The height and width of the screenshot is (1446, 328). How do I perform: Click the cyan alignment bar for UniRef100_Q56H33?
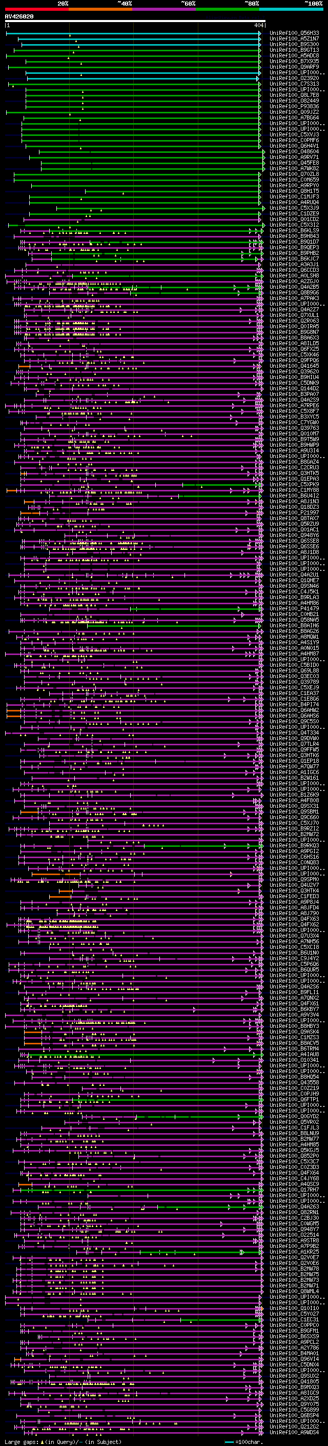click(x=133, y=33)
